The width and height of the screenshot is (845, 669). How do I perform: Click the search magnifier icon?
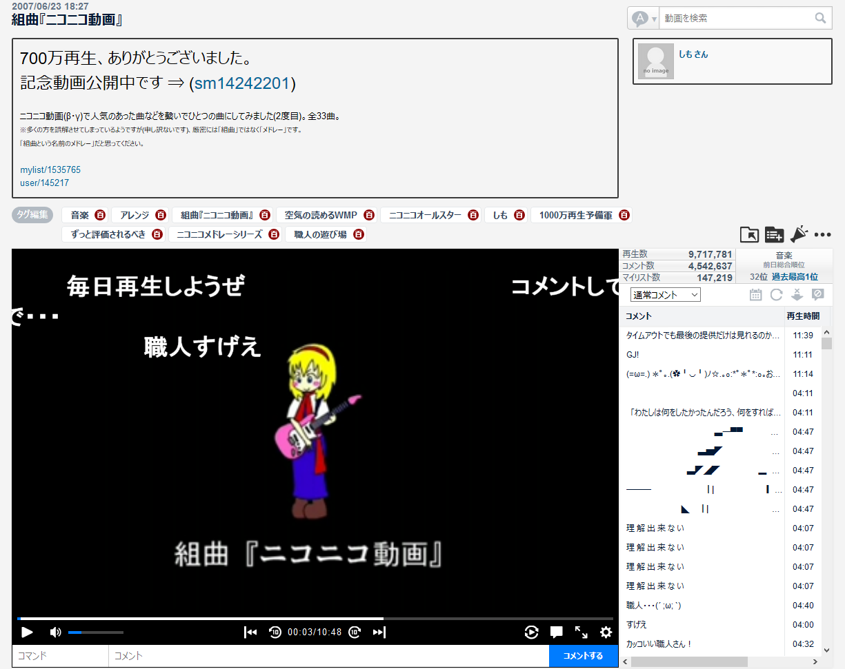point(820,18)
